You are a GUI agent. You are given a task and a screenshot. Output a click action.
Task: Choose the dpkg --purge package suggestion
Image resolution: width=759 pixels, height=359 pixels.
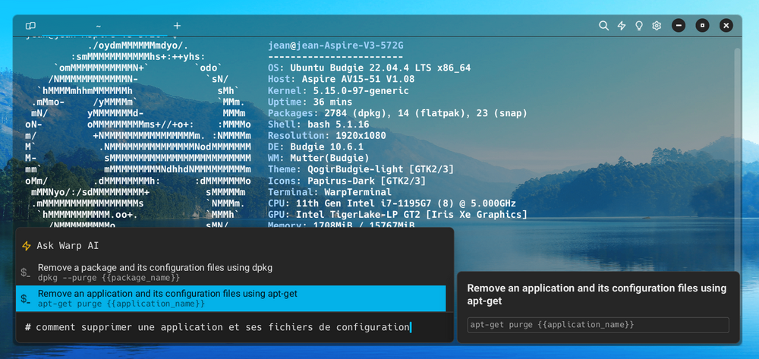pos(155,272)
